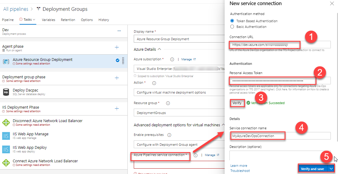Switch to the Options tab
338x174 pixels.
pos(87,20)
